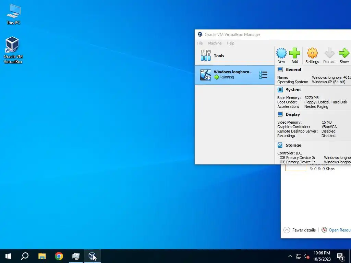Select the Tools item in VirtualBox sidebar

click(x=234, y=56)
